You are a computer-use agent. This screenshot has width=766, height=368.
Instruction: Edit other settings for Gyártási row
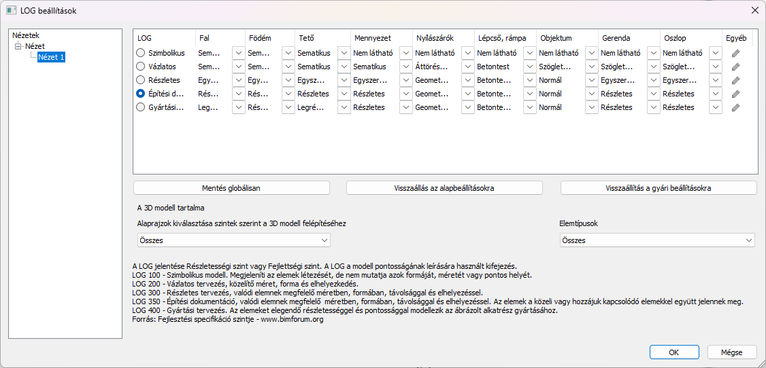(735, 107)
